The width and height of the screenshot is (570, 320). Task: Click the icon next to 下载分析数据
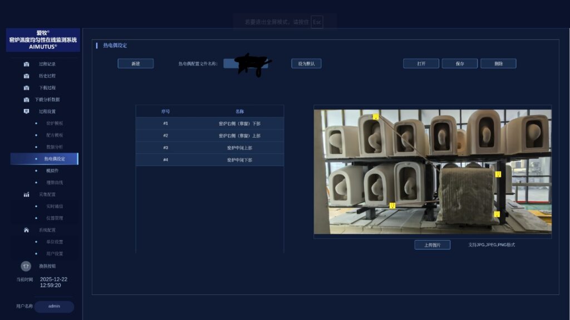[x=26, y=99]
